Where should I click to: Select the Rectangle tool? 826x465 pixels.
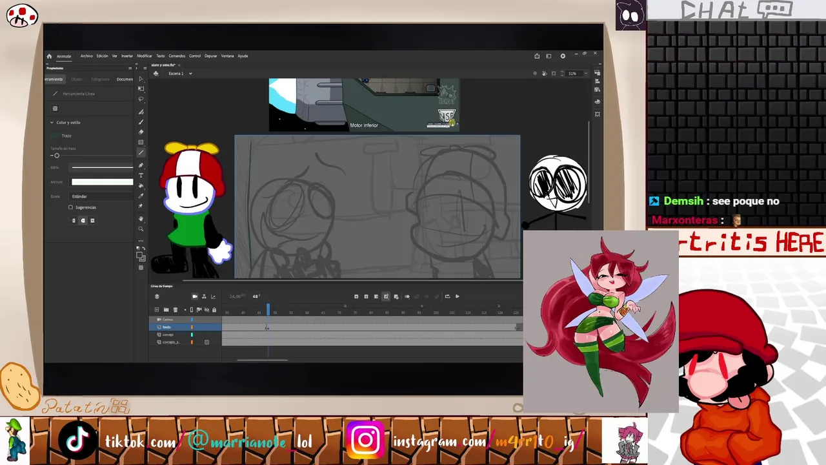(141, 142)
